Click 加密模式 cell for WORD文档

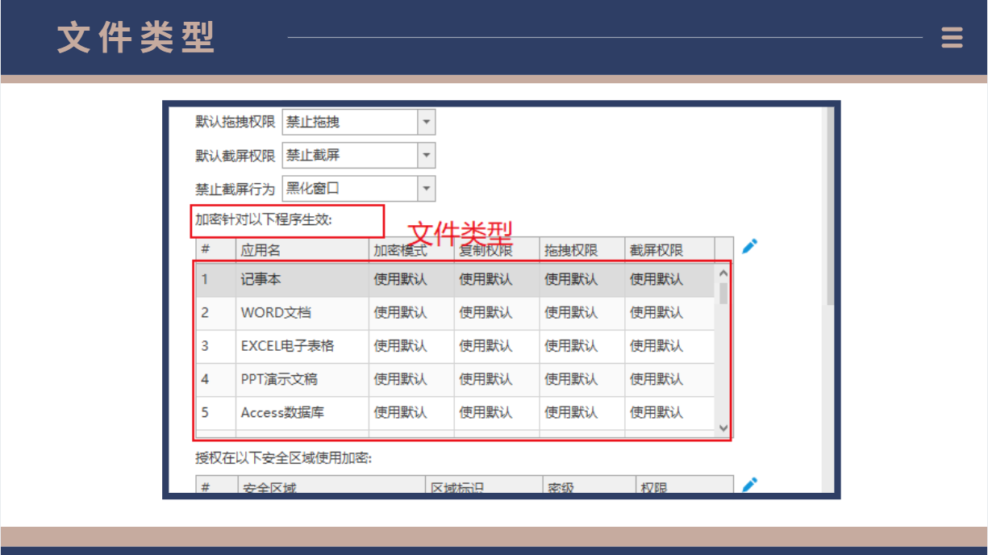pyautogui.click(x=410, y=313)
